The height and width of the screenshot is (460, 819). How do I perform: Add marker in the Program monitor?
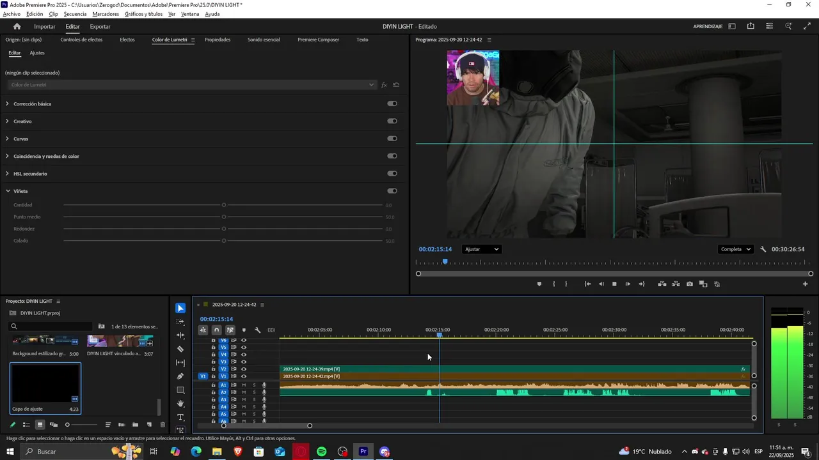tap(539, 284)
